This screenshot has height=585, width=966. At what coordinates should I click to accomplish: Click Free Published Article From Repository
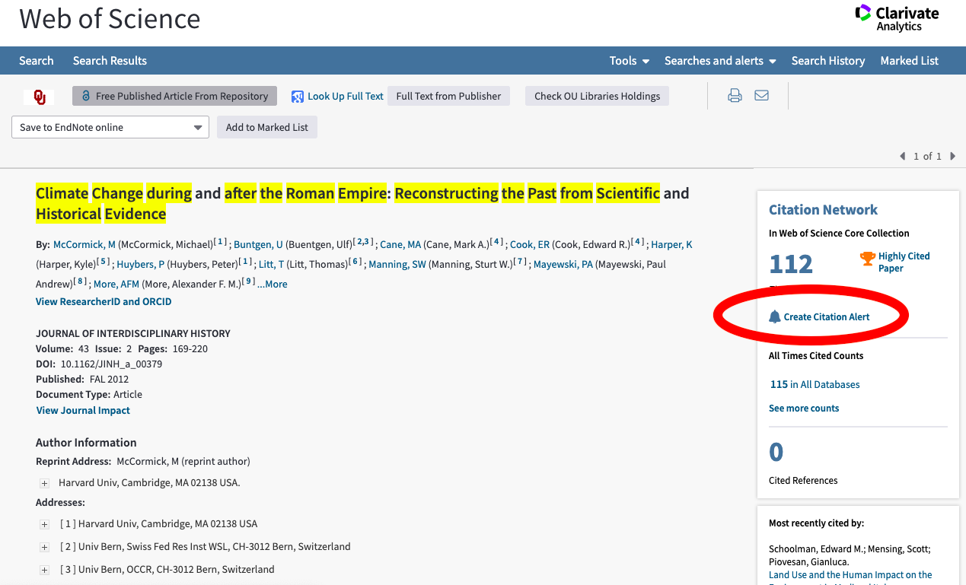click(x=174, y=96)
